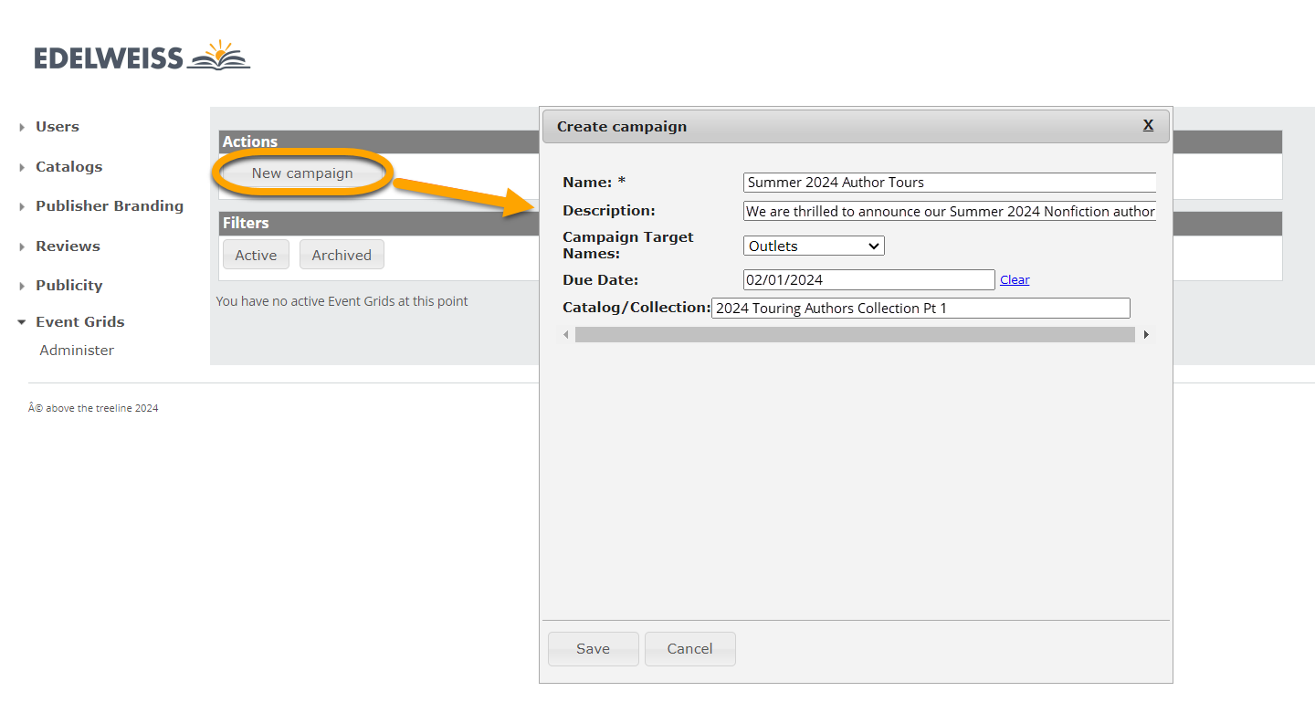1315x723 pixels.
Task: Expand the Reviews section arrow
Action: pyautogui.click(x=22, y=247)
